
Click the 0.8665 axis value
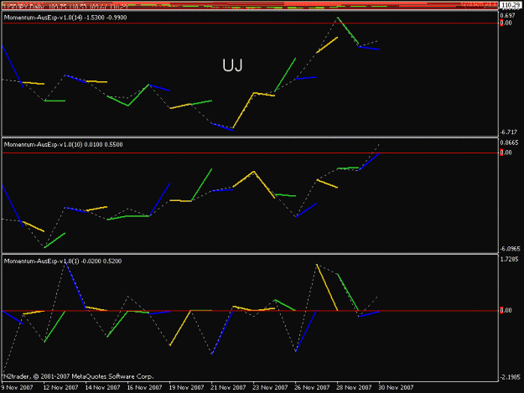509,142
